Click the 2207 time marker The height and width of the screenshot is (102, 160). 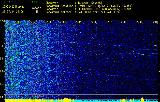109,22
